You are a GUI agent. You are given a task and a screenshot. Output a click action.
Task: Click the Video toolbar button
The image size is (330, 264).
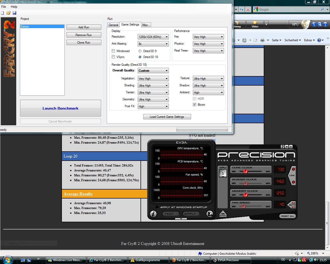pyautogui.click(x=255, y=24)
